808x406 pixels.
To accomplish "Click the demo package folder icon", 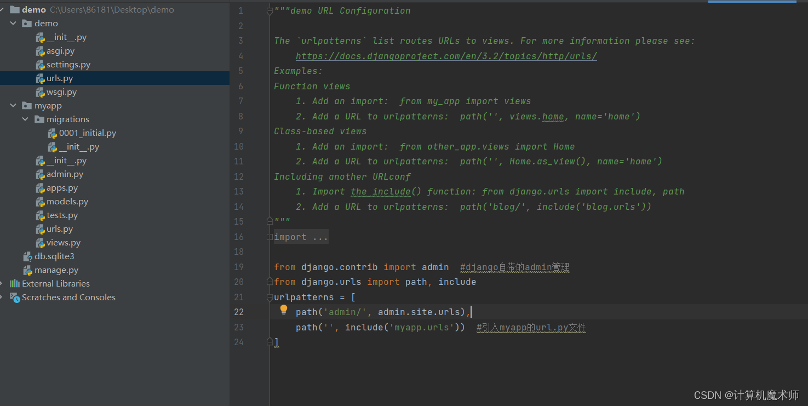I will coord(26,24).
